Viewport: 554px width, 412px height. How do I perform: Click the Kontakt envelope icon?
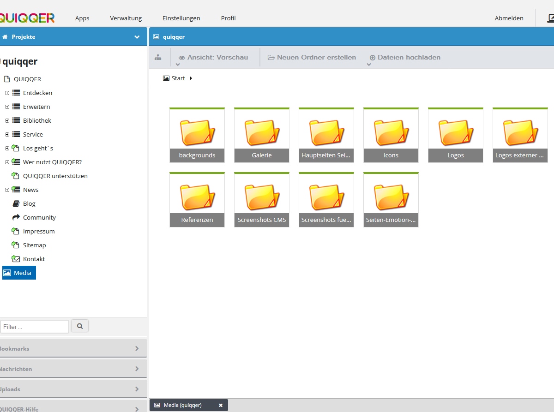pyautogui.click(x=16, y=259)
